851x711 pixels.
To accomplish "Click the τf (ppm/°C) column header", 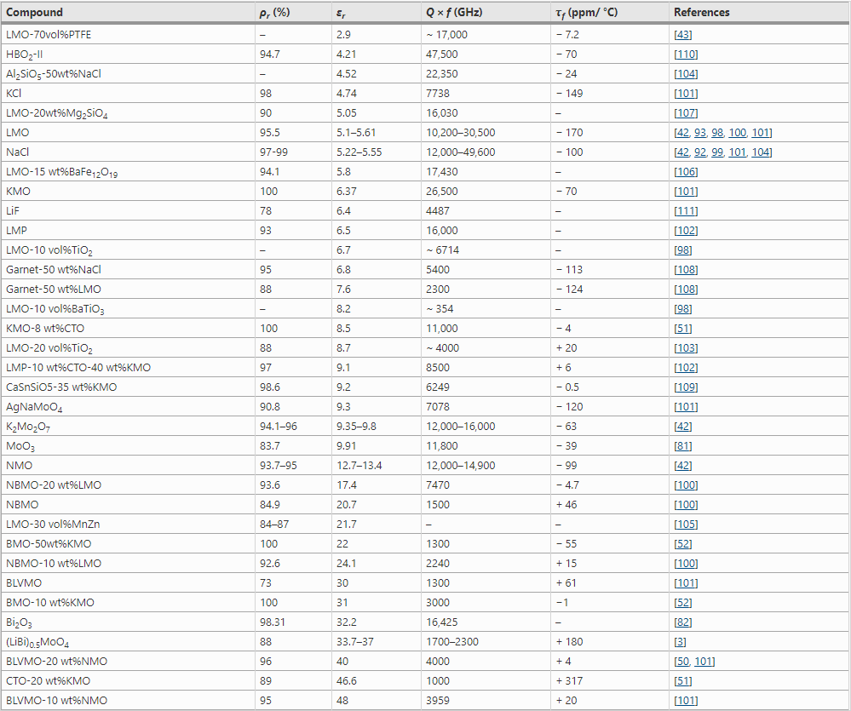I will point(587,13).
